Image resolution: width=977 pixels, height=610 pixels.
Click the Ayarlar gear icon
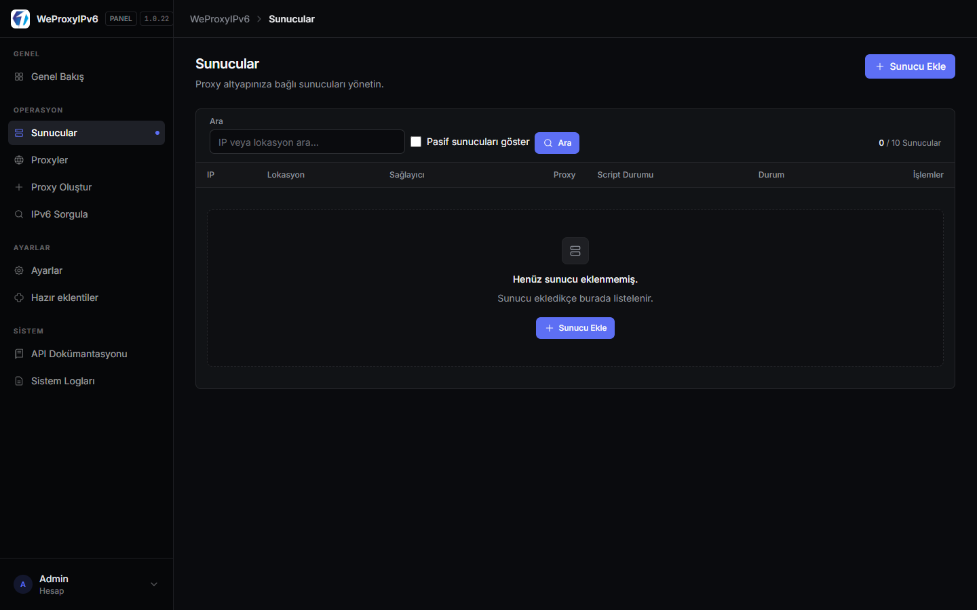coord(19,270)
